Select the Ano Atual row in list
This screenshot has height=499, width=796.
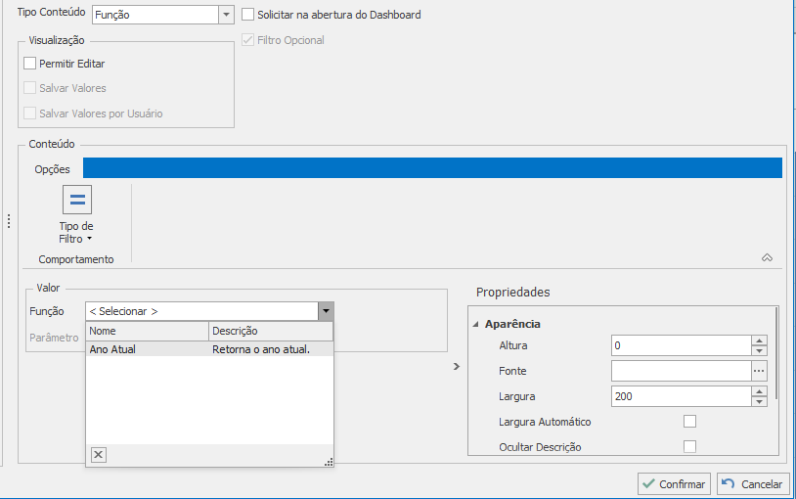pyautogui.click(x=209, y=349)
